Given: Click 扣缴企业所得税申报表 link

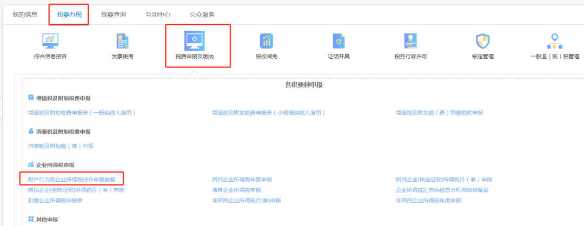Looking at the screenshot, I should [x=55, y=200].
